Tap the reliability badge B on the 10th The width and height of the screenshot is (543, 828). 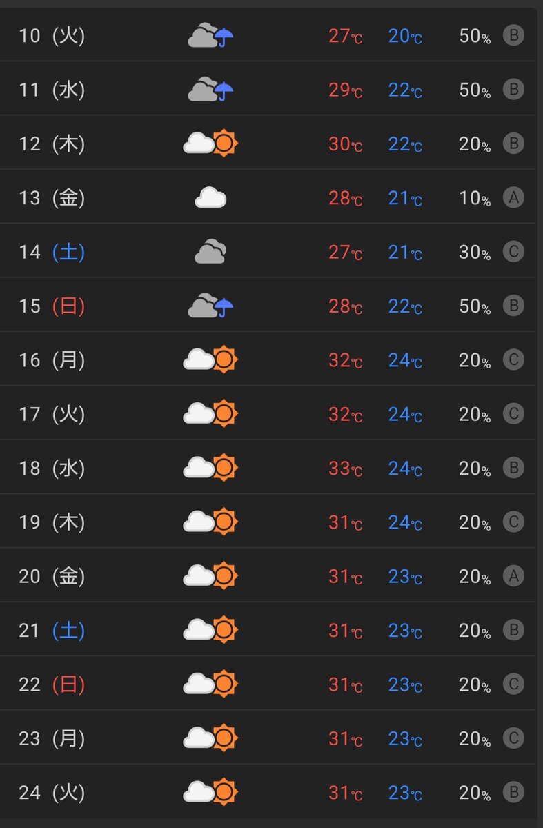point(513,35)
